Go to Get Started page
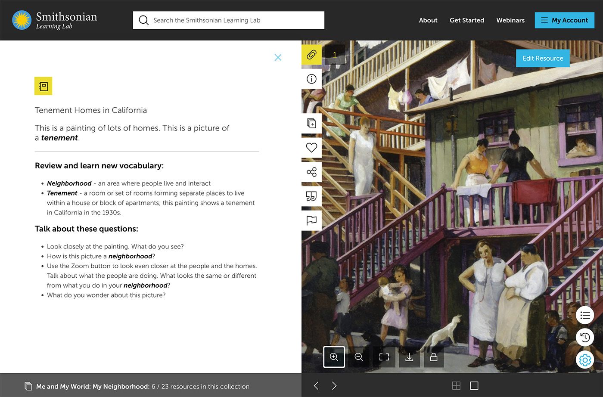The width and height of the screenshot is (603, 397). pyautogui.click(x=466, y=20)
